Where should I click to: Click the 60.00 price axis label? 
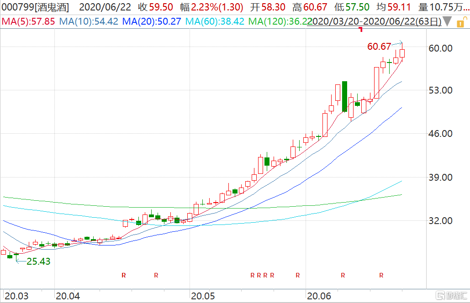(x=440, y=48)
